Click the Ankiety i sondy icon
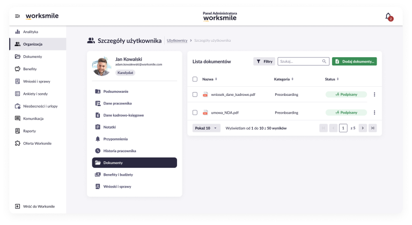412x225 pixels. [18, 94]
